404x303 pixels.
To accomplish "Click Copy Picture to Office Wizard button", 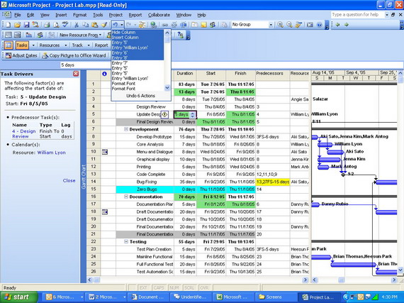I will click(x=74, y=55).
